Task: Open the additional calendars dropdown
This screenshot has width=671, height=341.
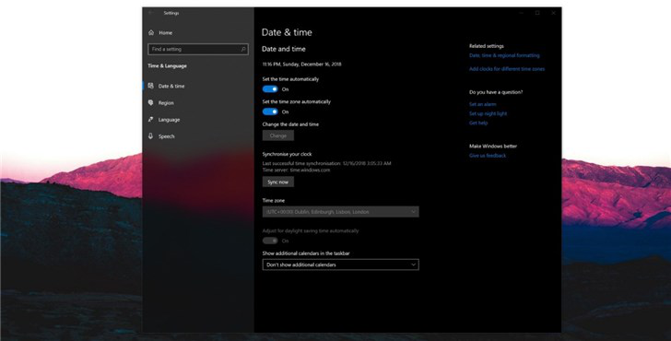Action: tap(341, 265)
